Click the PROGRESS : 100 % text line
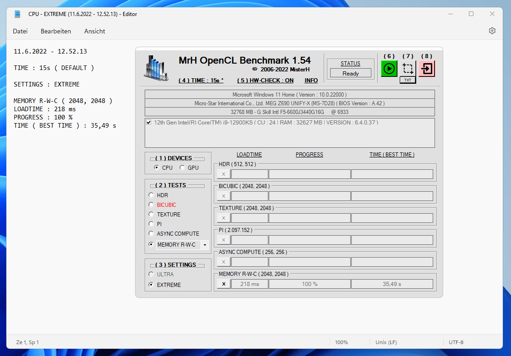This screenshot has width=511, height=356. point(43,117)
